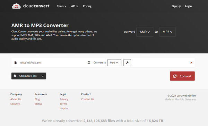The width and height of the screenshot is (208, 126).
Task: Open the Terms link
Action: point(63,104)
